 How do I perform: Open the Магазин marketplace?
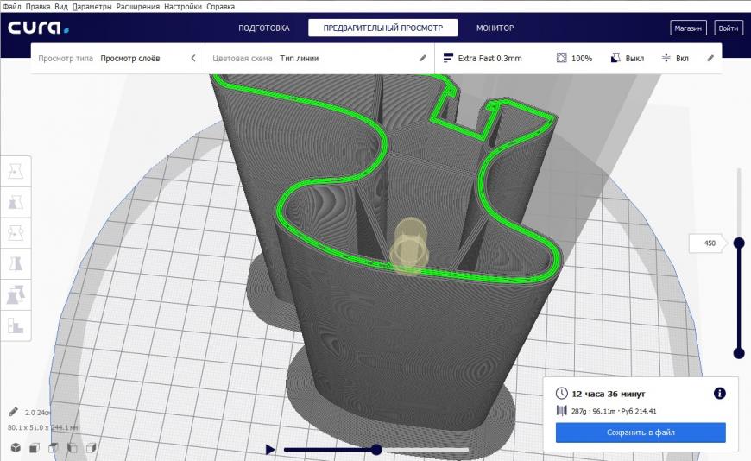[x=688, y=28]
